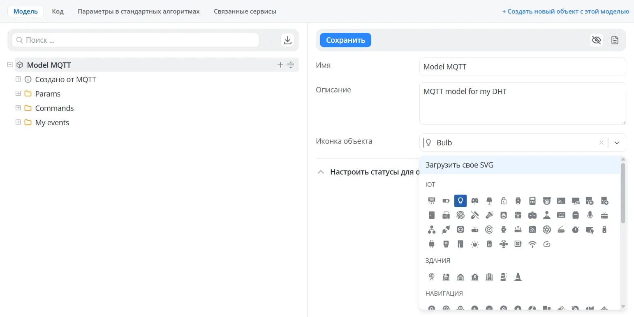Toggle the crossed-out eye visibility button
634x317 pixels.
click(x=596, y=40)
